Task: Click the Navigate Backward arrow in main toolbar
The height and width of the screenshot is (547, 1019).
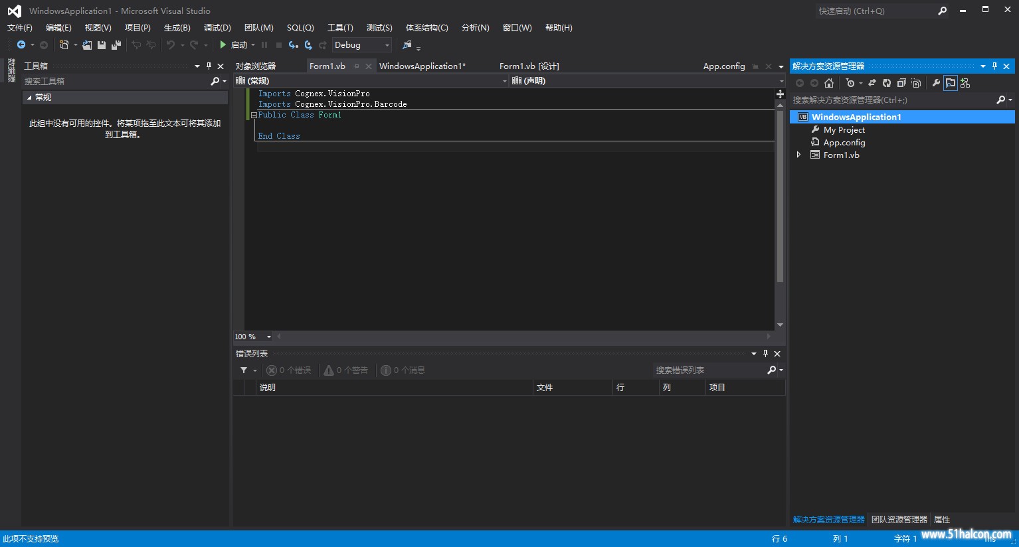Action: (21, 45)
